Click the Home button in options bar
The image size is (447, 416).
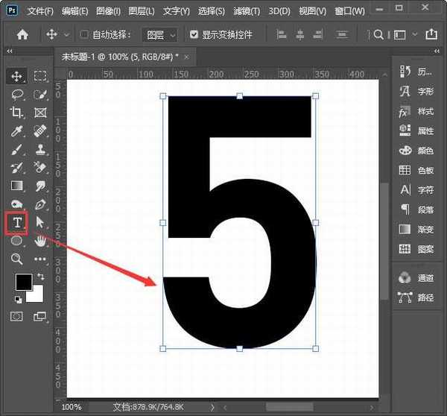coord(22,34)
